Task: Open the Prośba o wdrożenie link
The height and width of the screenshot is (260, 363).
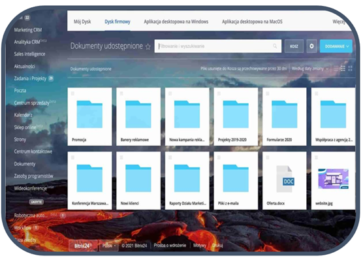Action: (x=170, y=246)
